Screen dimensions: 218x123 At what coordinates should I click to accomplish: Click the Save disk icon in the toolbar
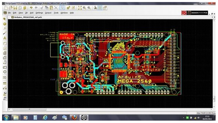click(x=15, y=8)
